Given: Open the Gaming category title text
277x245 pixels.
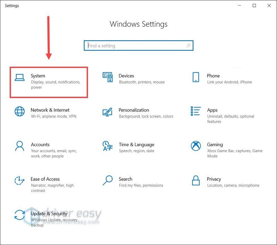Looking at the screenshot, I should (215, 145).
